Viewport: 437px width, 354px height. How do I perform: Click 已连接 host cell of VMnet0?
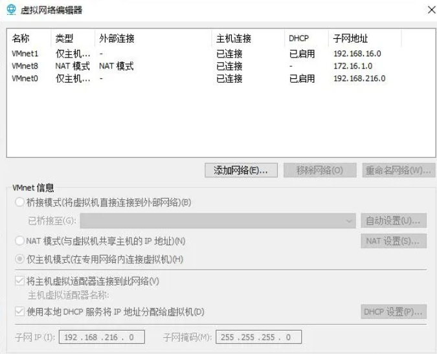[229, 78]
